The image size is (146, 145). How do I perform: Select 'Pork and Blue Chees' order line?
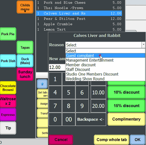pyautogui.click(x=79, y=3)
